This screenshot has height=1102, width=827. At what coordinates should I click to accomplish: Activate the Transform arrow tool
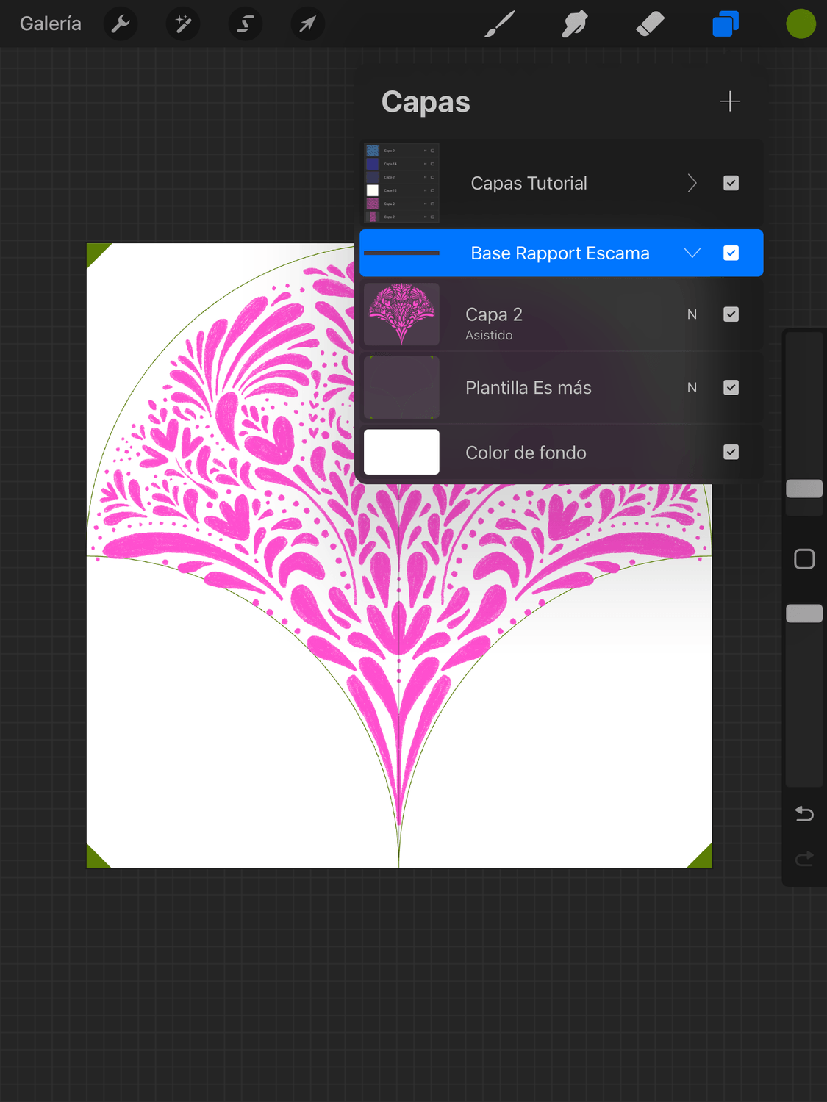(307, 24)
